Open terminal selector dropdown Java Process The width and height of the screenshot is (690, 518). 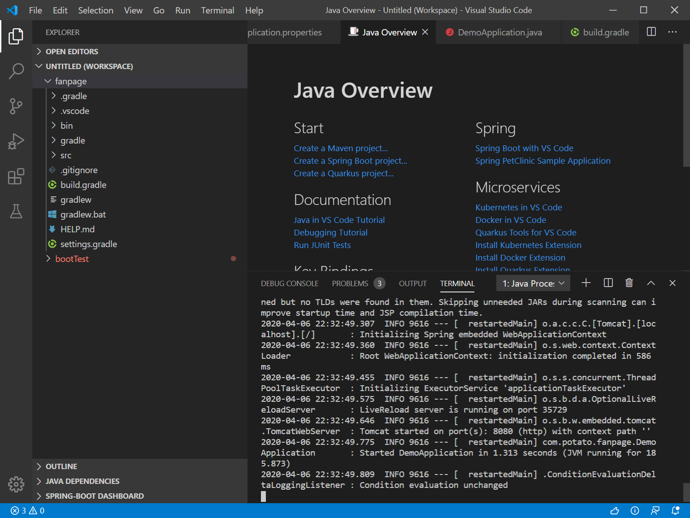point(534,283)
